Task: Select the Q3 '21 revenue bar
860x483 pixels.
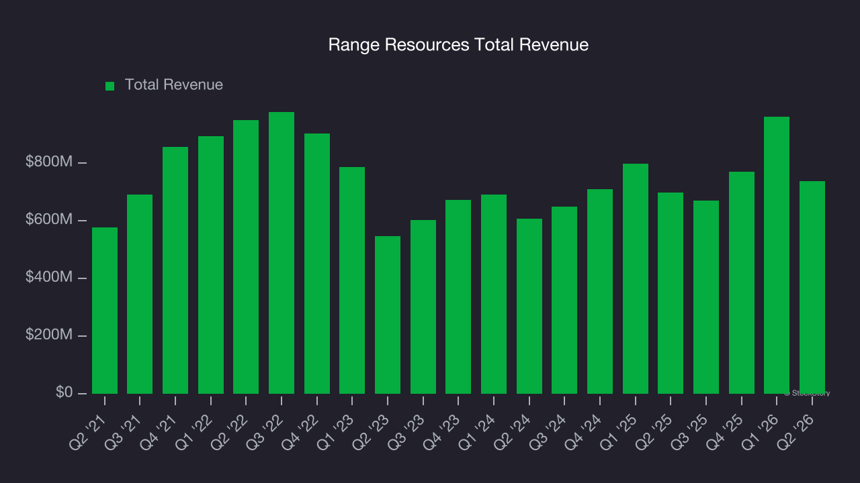Action: pos(140,294)
